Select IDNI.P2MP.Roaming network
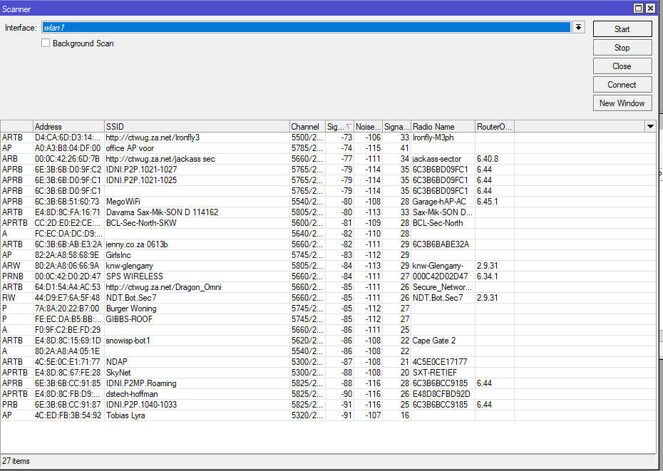This screenshot has height=471, width=663. tap(328, 383)
